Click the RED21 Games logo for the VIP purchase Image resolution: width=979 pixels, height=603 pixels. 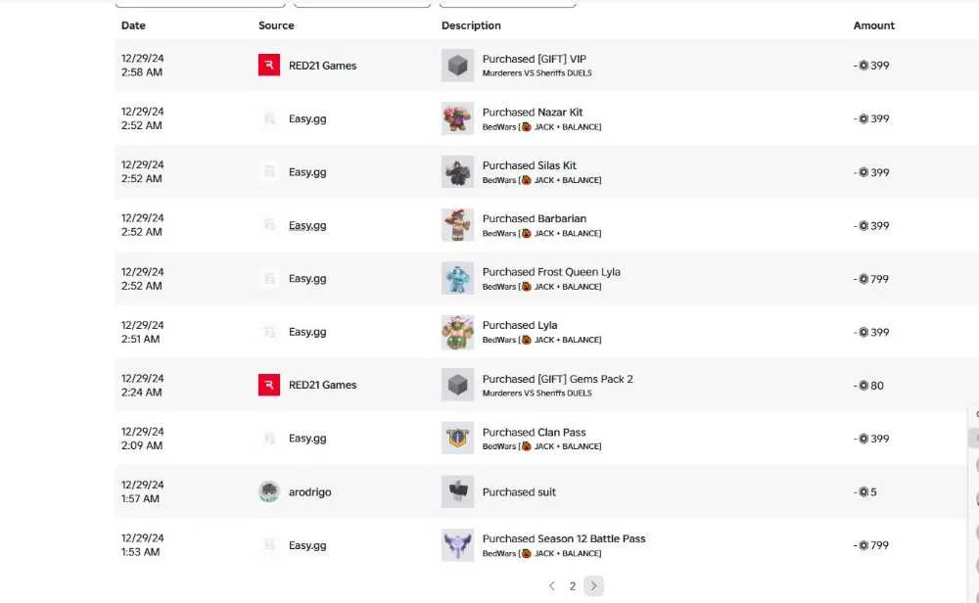[x=269, y=65]
